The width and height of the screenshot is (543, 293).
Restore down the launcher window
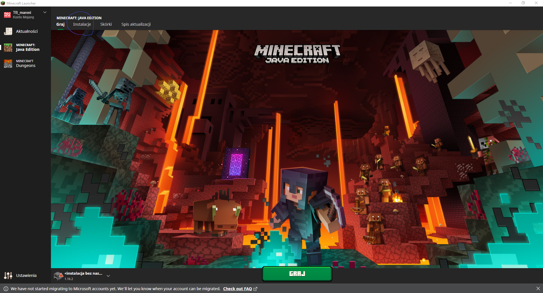click(x=523, y=3)
